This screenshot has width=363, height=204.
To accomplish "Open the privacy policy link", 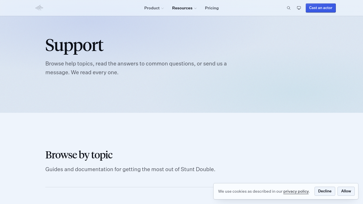I will click(296, 191).
